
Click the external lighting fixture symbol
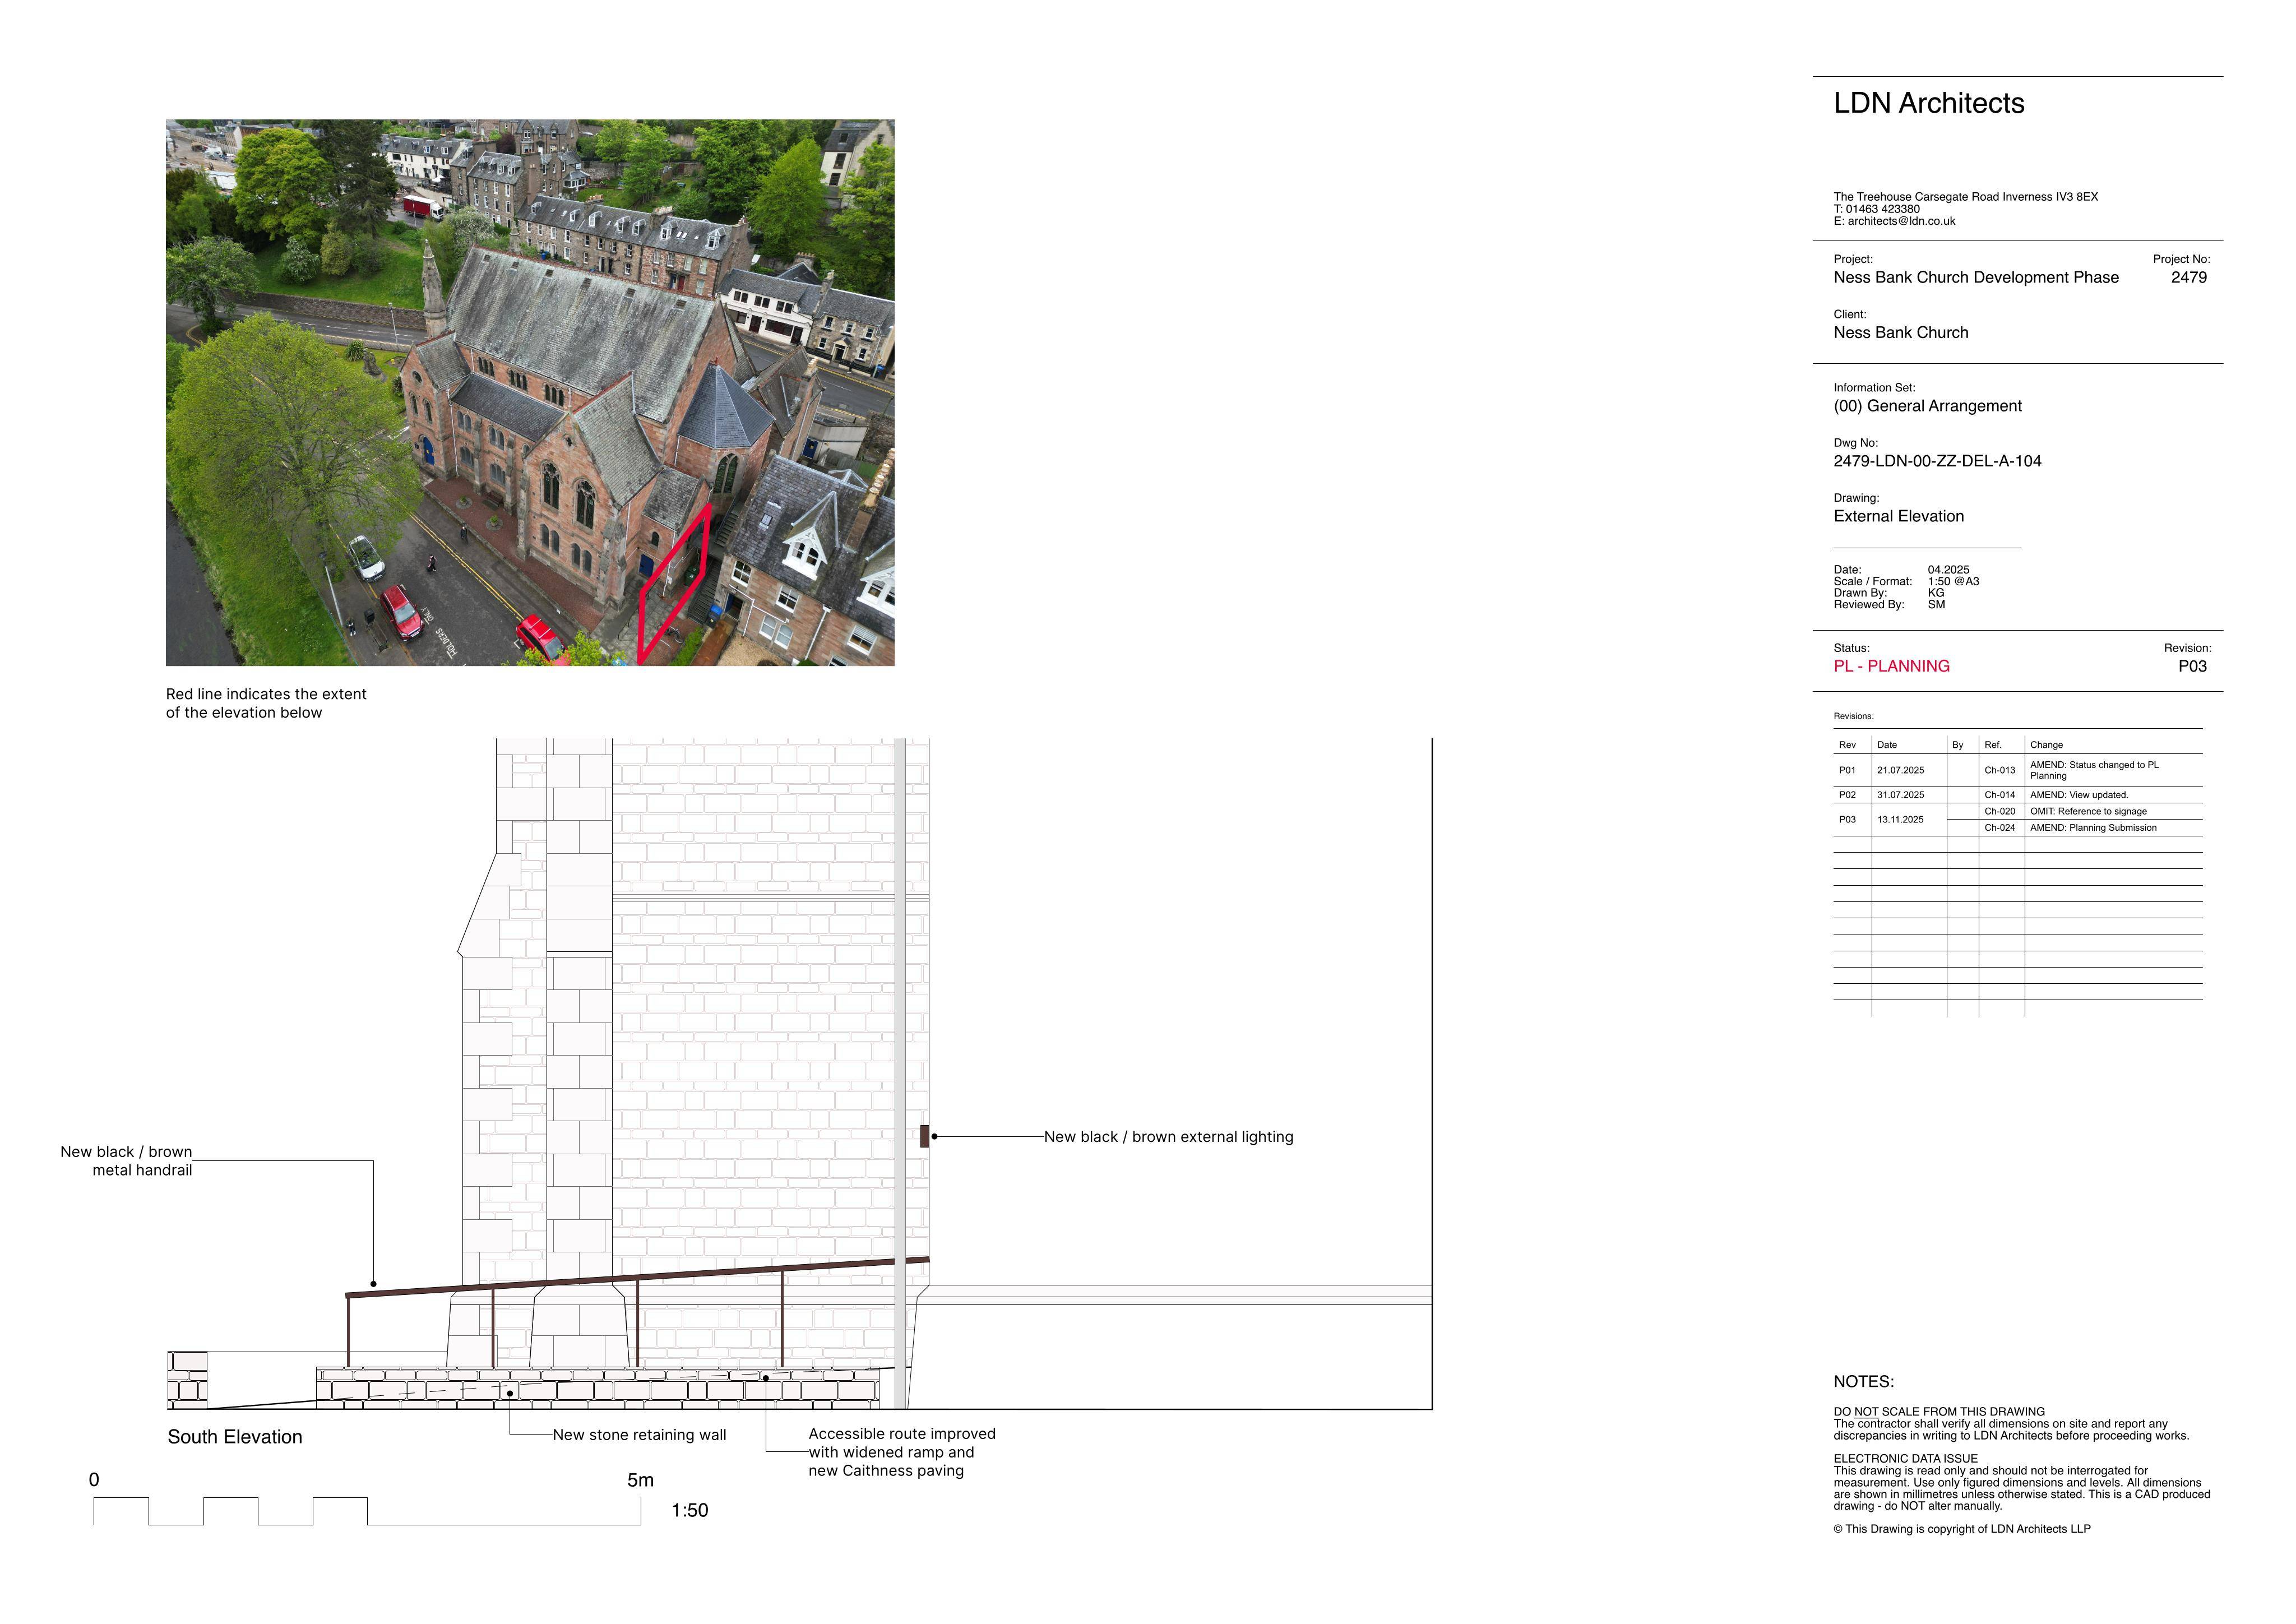point(924,1136)
